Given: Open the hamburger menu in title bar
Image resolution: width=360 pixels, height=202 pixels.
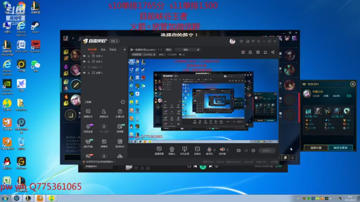Looking at the screenshot, I should point(258,41).
